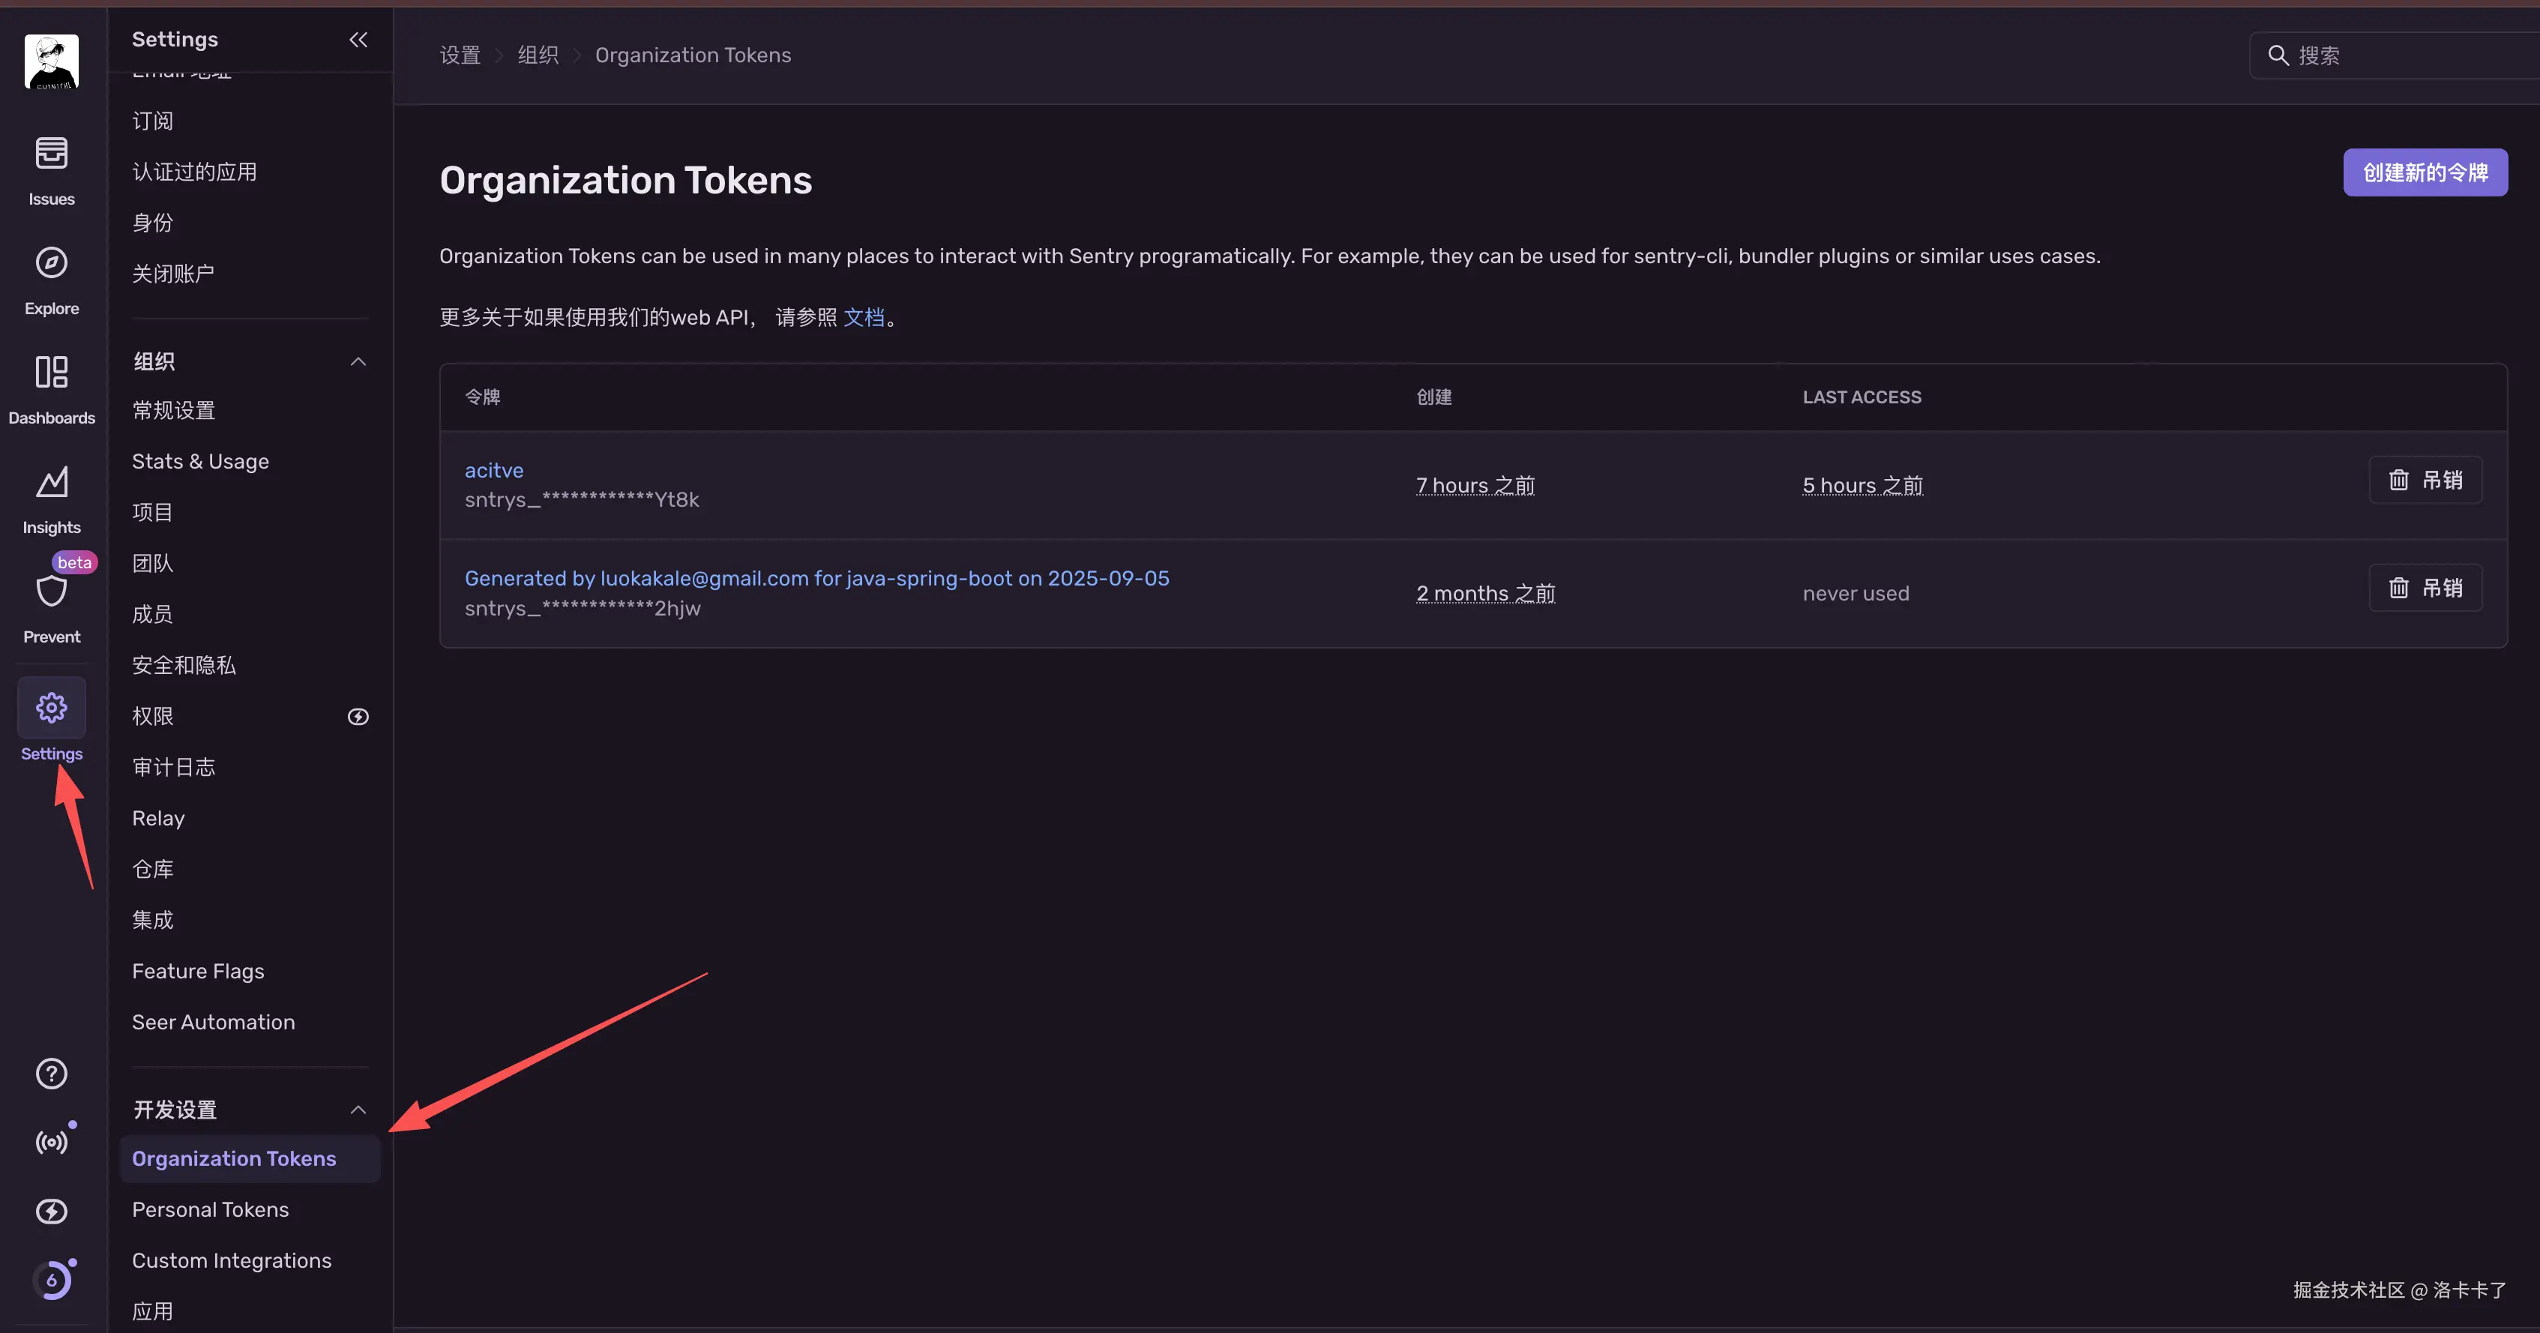Click the help question mark icon
This screenshot has width=2540, height=1333.
tap(51, 1074)
